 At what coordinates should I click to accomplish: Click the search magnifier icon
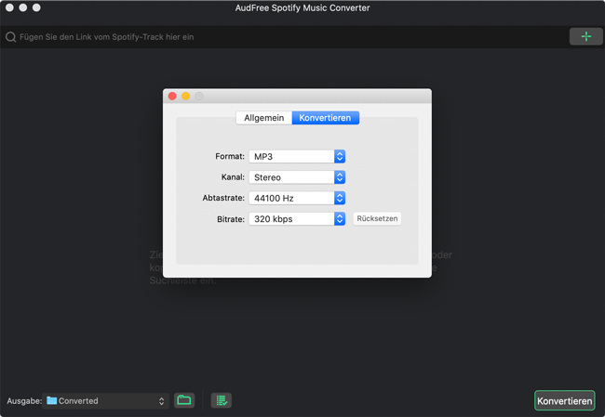point(11,37)
